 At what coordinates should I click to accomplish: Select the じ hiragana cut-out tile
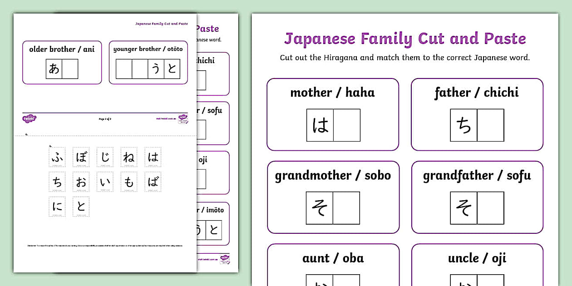105,157
